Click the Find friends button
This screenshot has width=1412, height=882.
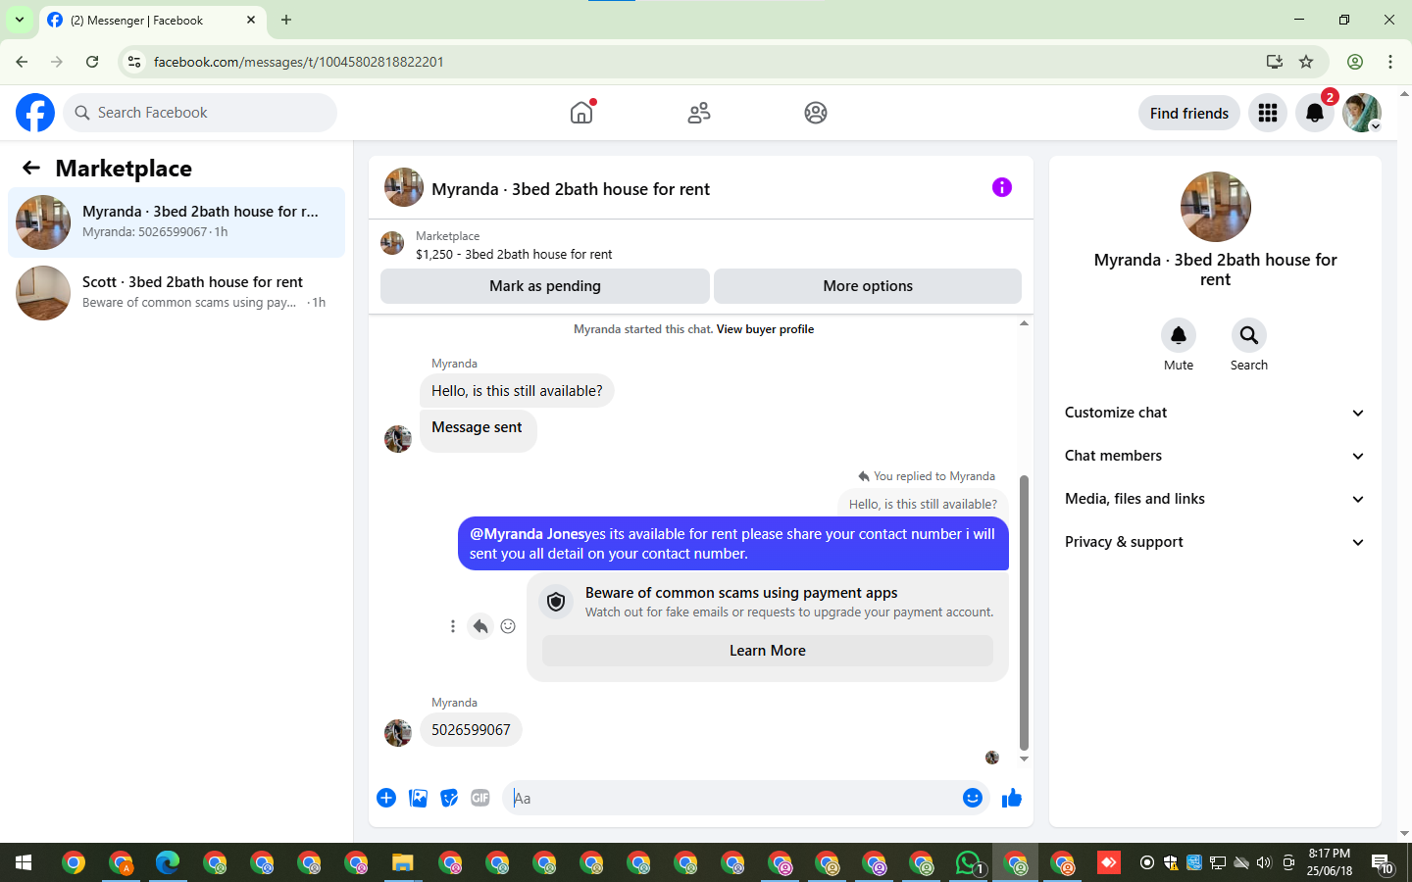tap(1189, 113)
